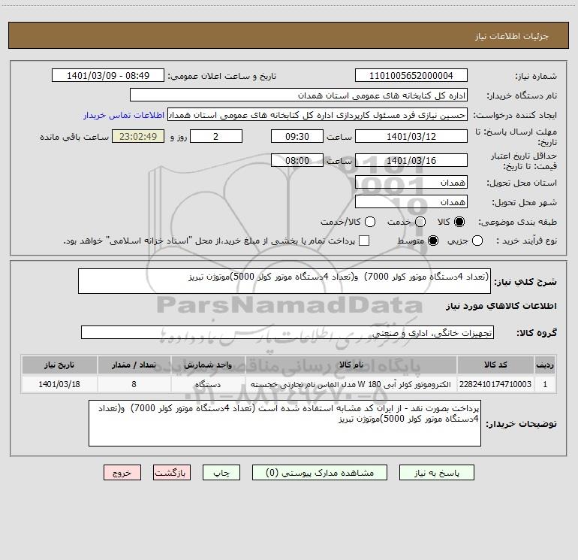Click بازگشت back button
Viewport: 578px width, 560px height.
[x=172, y=473]
